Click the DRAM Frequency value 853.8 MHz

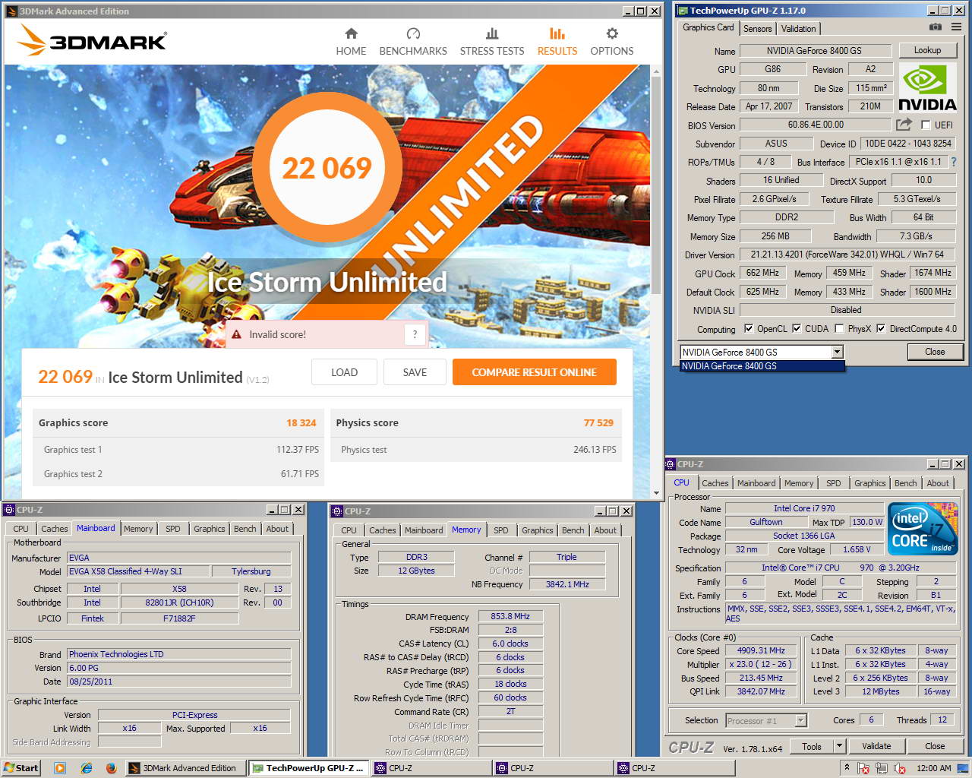(x=510, y=617)
